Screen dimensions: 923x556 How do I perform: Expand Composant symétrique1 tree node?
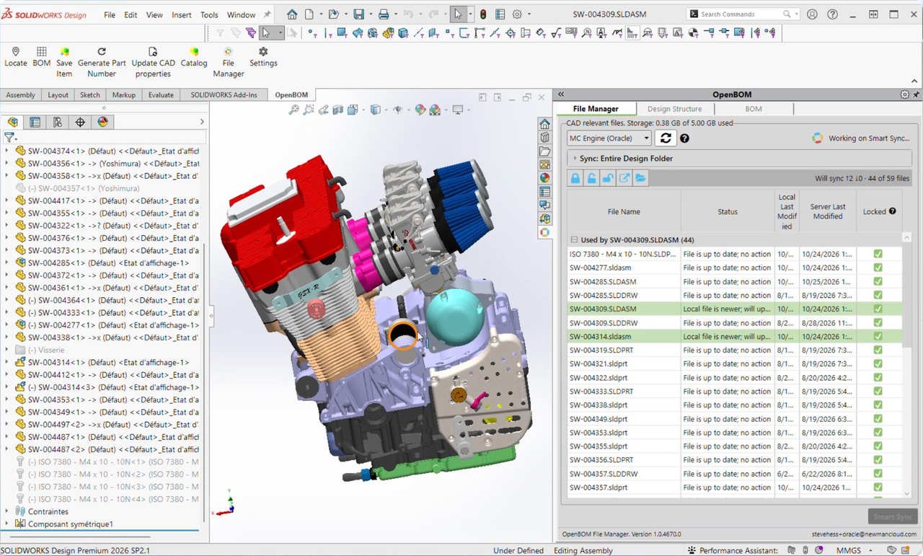click(6, 524)
